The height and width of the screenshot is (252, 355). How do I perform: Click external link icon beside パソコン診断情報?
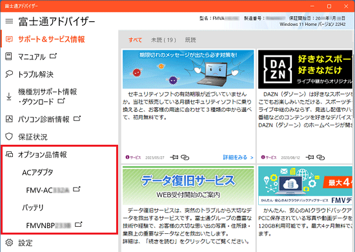click(x=77, y=118)
